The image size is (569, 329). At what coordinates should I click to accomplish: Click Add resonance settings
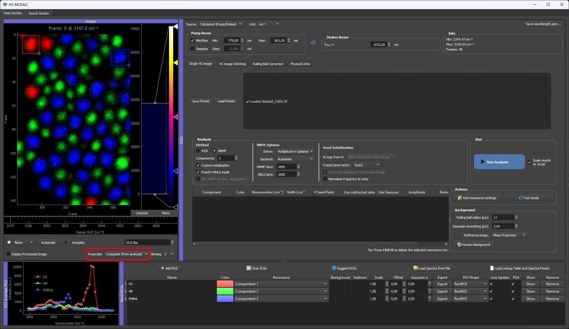[477, 198]
